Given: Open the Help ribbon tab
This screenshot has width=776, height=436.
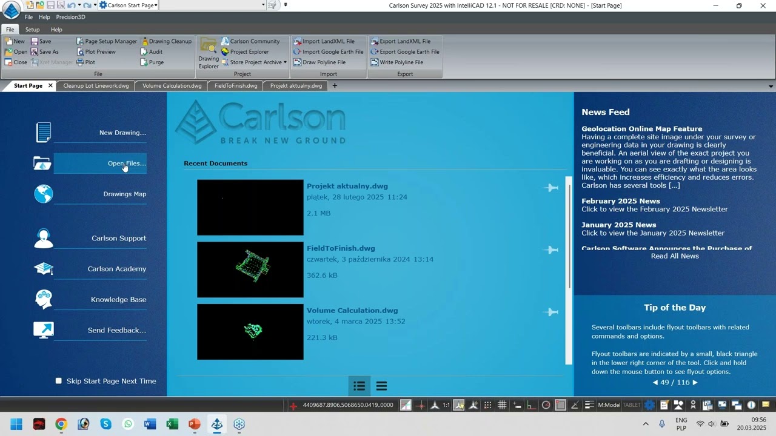Looking at the screenshot, I should [x=56, y=30].
